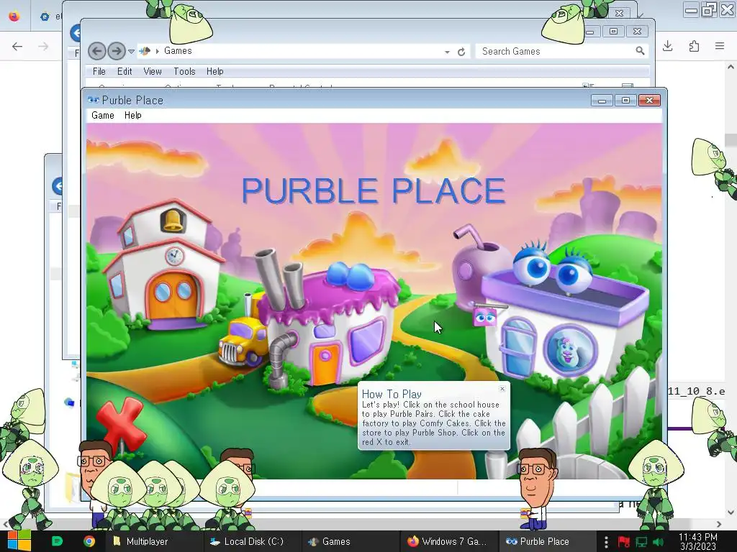Open Firefox hamburger menu

pos(720,45)
